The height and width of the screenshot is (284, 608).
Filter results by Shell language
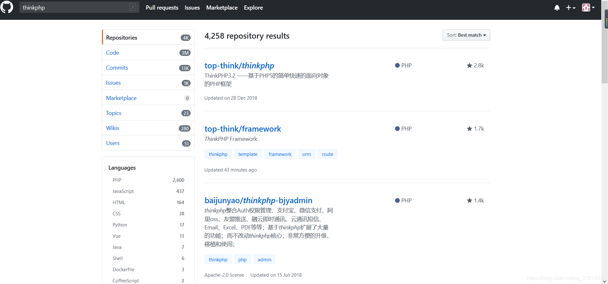click(148, 258)
